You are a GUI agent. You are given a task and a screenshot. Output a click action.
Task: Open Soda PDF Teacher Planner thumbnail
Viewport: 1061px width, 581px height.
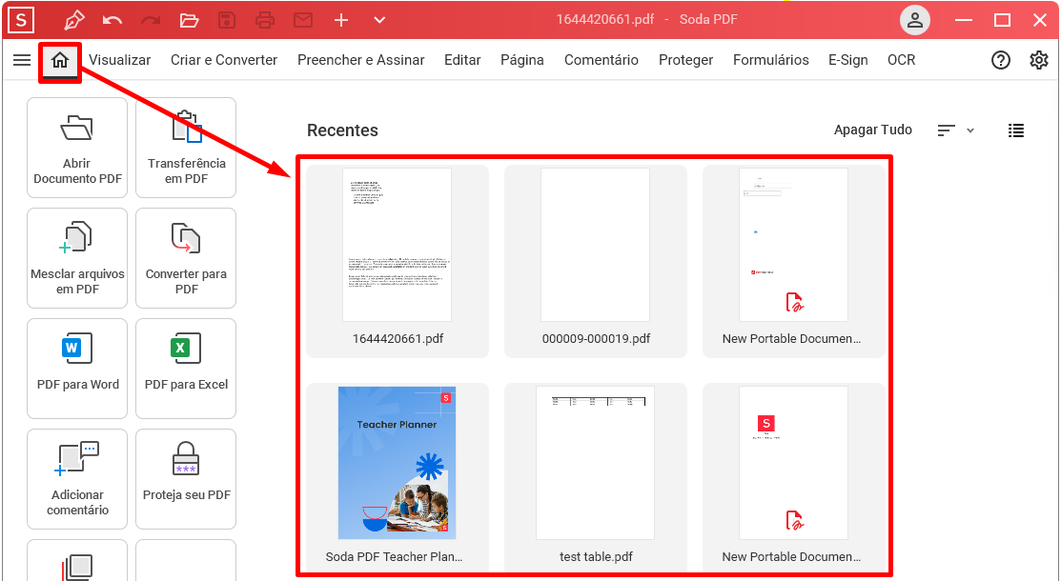coord(398,463)
